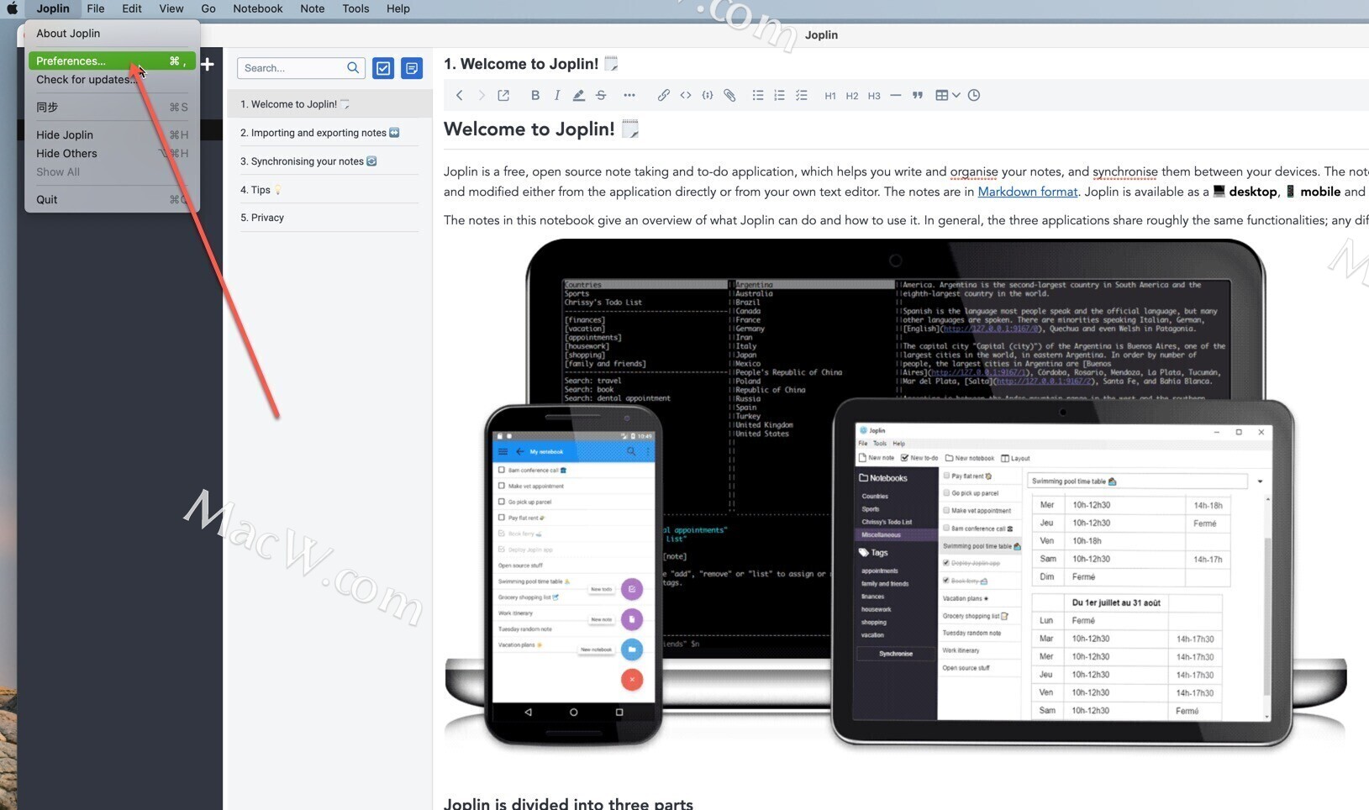Open the File menu
The image size is (1369, 810).
pos(96,8)
